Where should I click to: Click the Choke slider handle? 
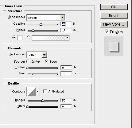28,68
